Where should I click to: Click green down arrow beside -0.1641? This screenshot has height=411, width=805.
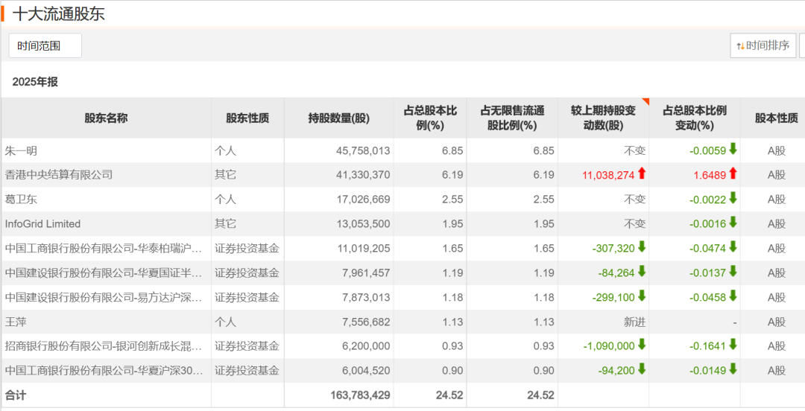(733, 345)
